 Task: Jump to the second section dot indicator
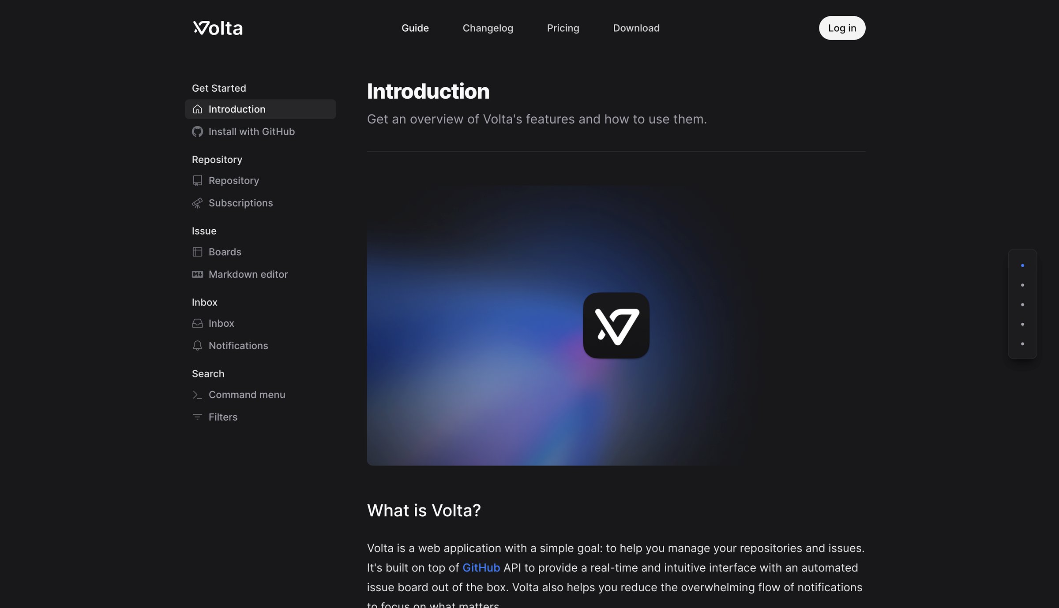click(1022, 285)
